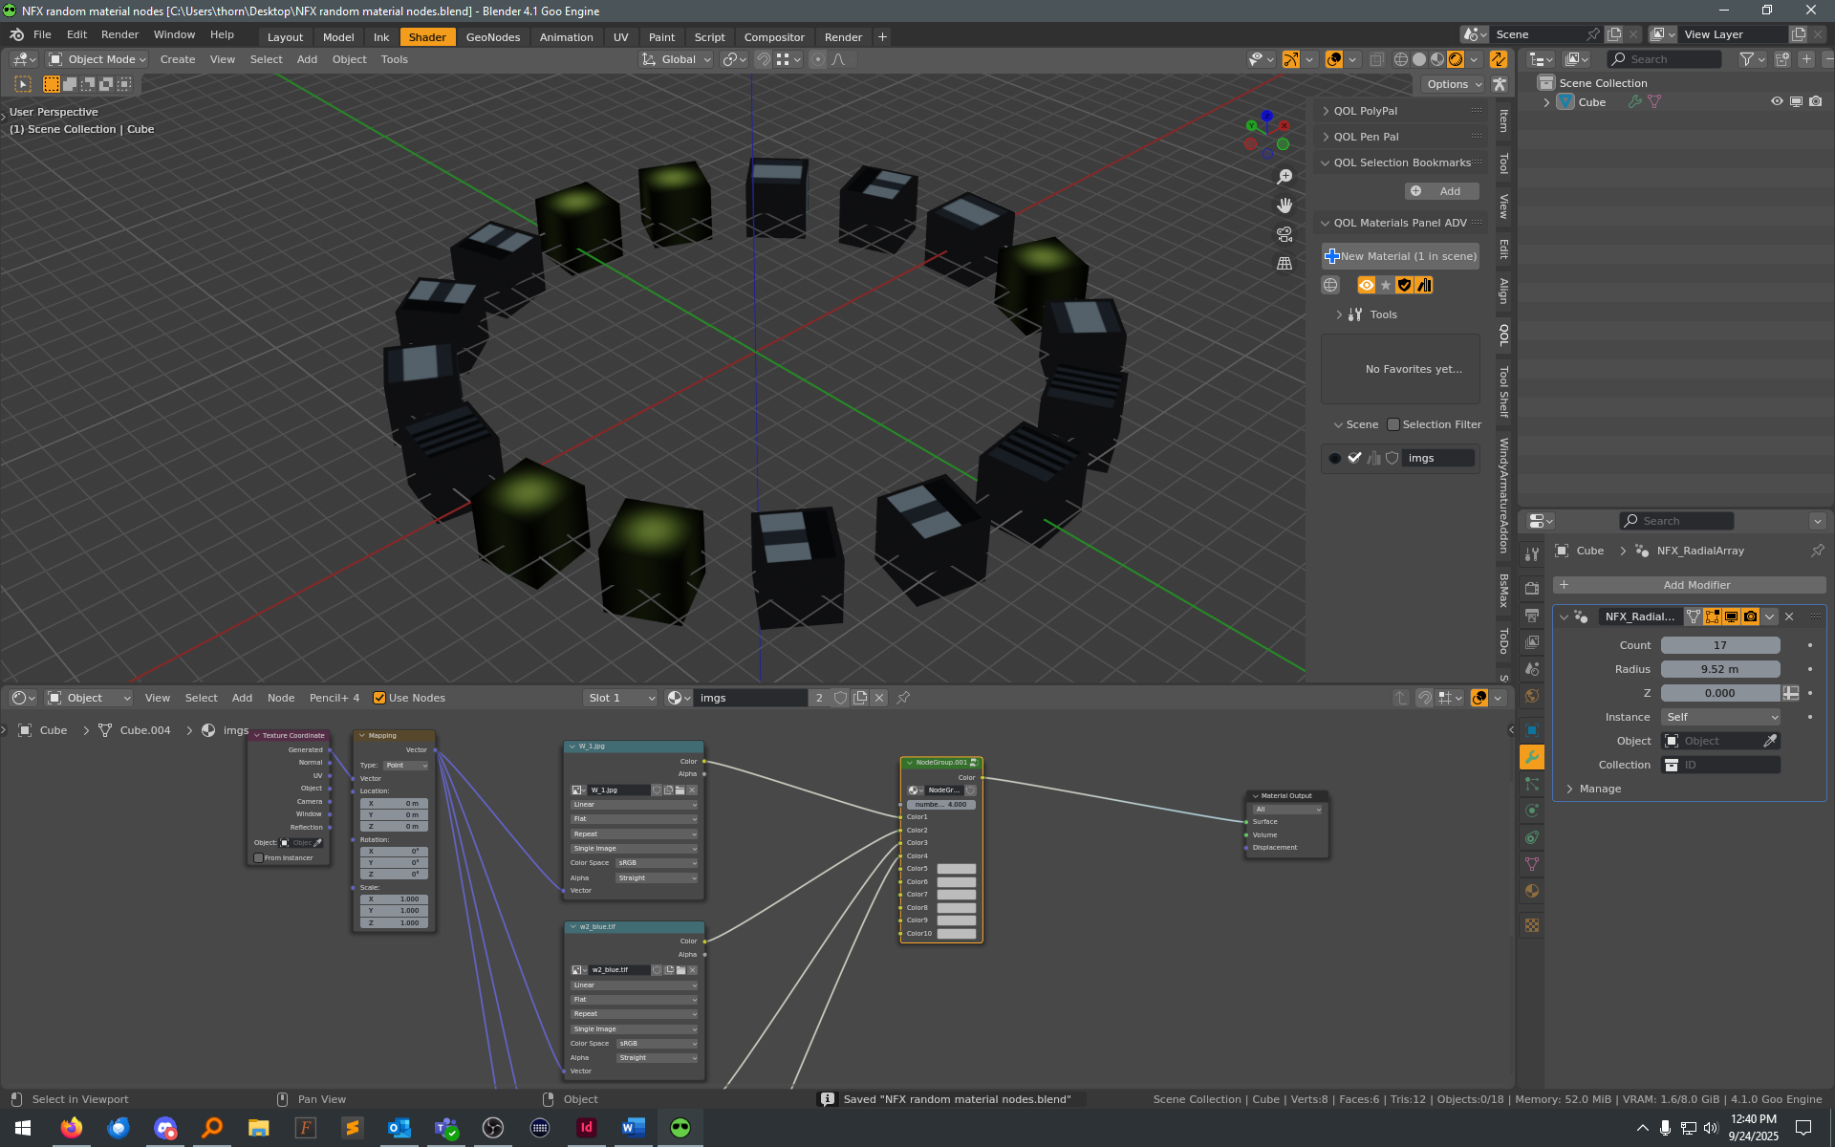Toggle Cube render camera icon in outliner
The image size is (1835, 1147).
(x=1816, y=101)
